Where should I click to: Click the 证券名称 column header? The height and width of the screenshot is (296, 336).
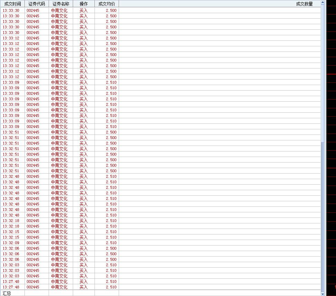[61, 4]
